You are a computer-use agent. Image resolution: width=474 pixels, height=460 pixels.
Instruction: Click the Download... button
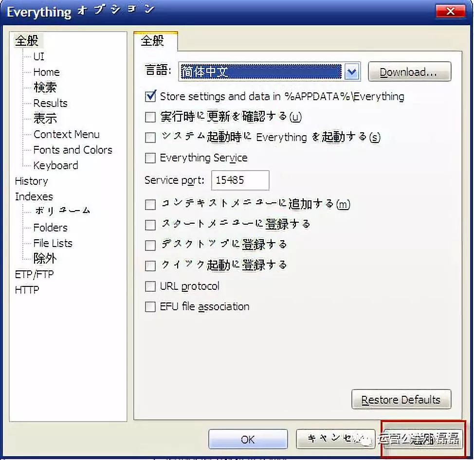click(x=409, y=71)
